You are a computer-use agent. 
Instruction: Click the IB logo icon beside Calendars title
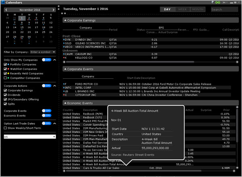pos(3,2)
